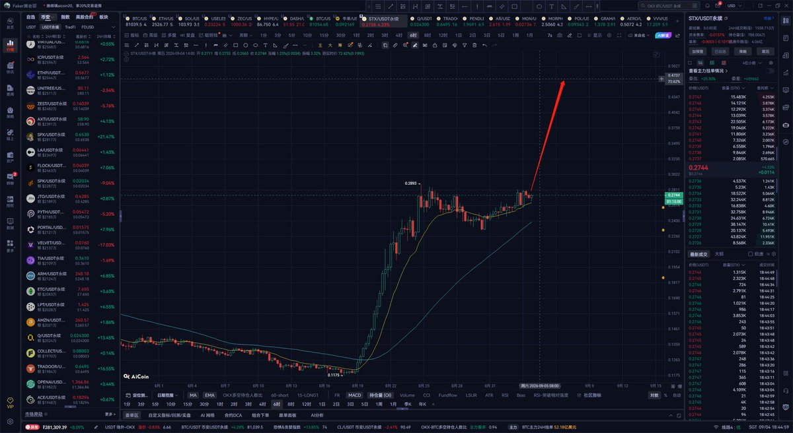Click the 加预警 alert button
The image size is (793, 433).
pos(698,51)
